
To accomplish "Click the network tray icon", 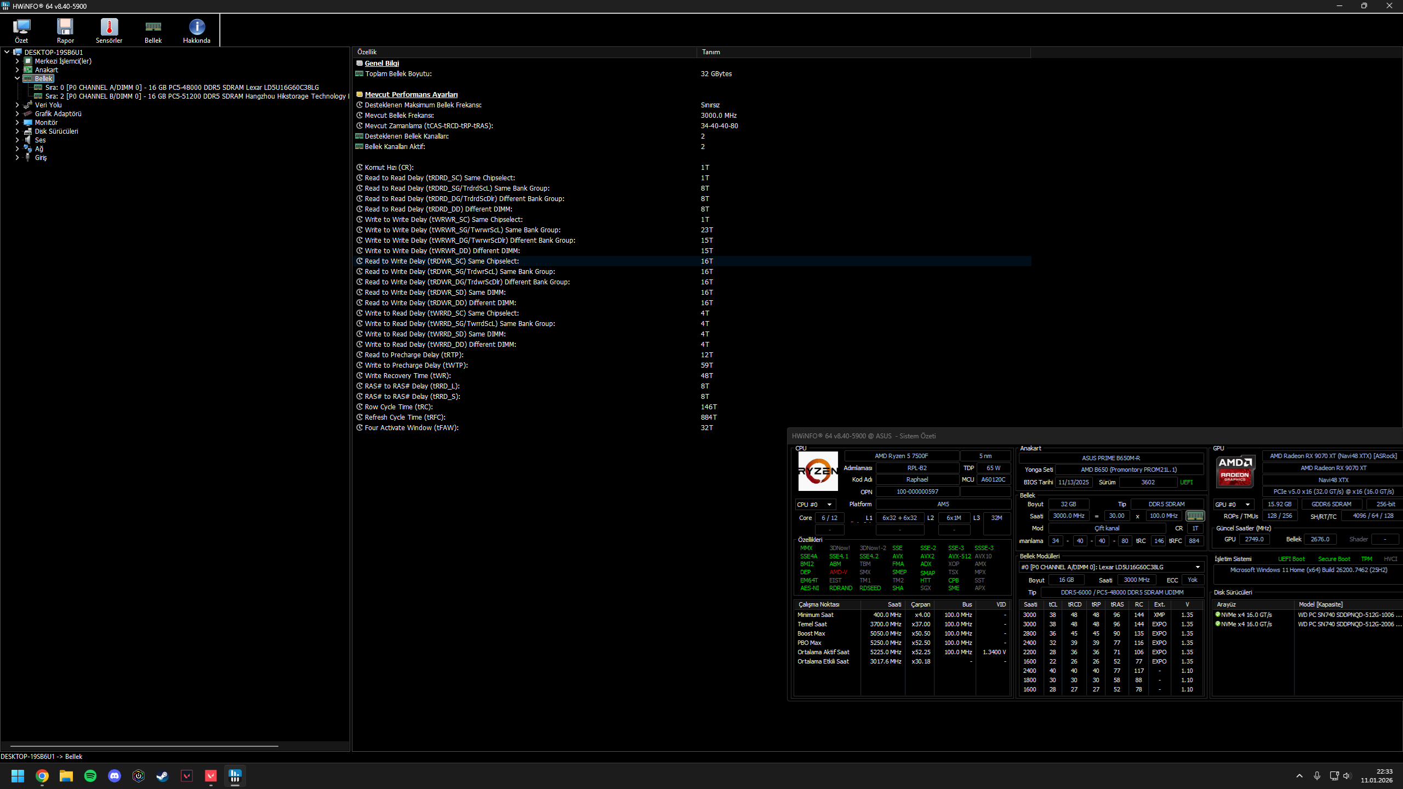I will 1334,776.
